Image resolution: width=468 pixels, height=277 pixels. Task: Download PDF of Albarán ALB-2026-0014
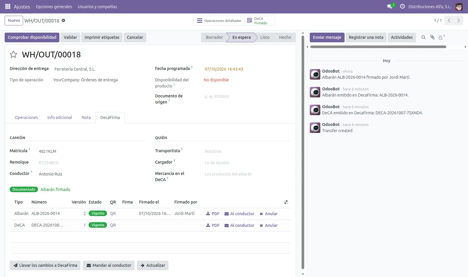point(213,214)
